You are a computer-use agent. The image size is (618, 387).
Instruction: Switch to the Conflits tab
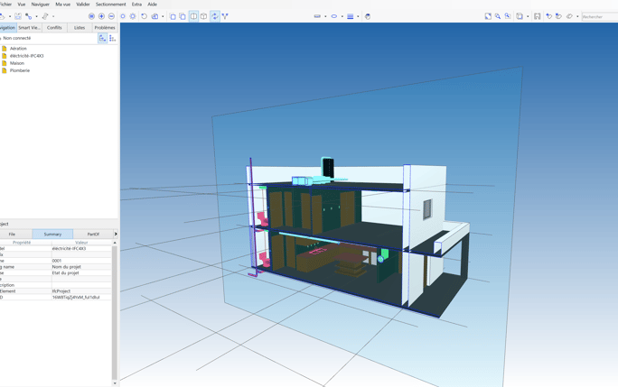click(54, 28)
